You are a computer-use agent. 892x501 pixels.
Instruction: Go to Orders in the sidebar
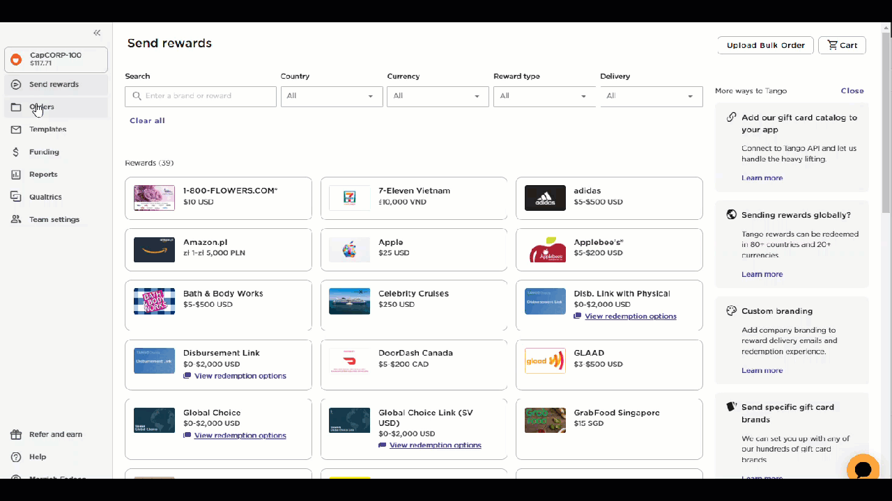[42, 107]
